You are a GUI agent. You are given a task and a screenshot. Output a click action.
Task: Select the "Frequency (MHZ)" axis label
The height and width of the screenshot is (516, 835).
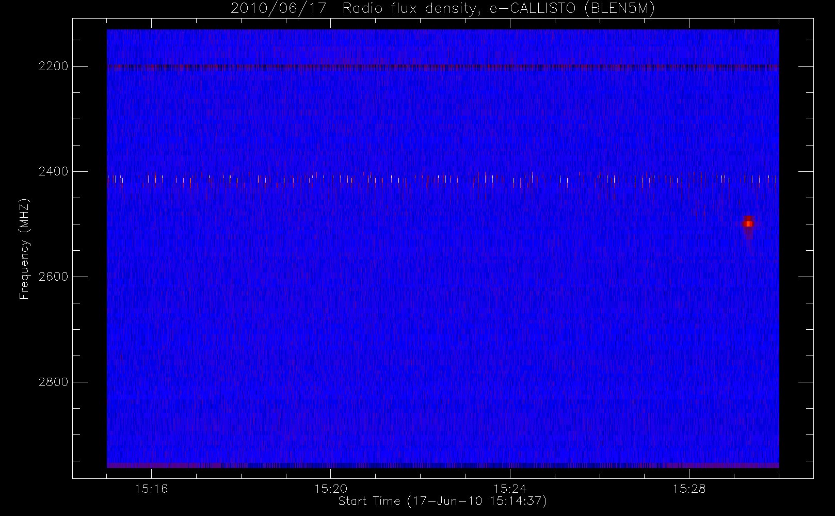coord(24,249)
